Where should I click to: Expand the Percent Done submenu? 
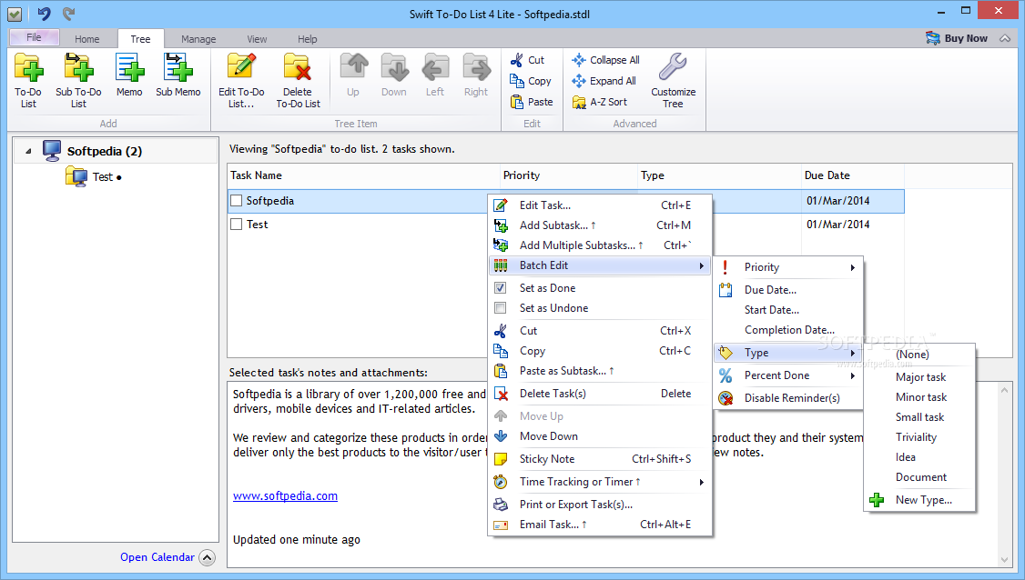tap(787, 375)
